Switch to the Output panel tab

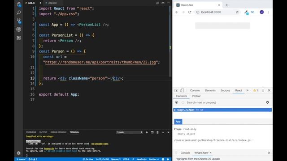coord(43,132)
